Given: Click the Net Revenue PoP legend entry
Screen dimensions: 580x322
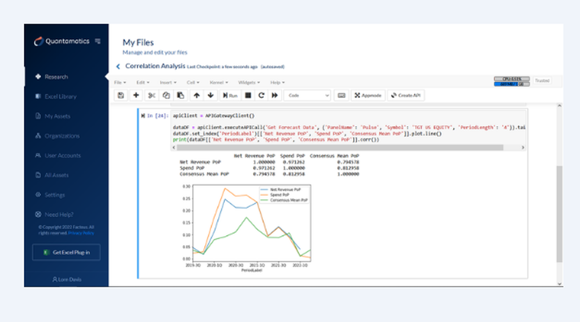Looking at the screenshot, I should (x=281, y=189).
